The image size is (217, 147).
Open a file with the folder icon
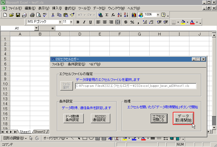click(12, 15)
